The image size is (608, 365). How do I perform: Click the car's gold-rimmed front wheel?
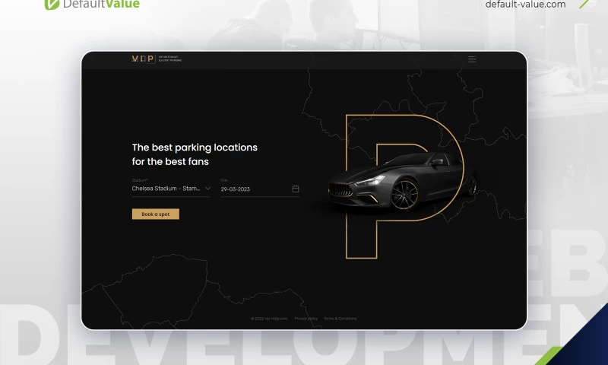[x=404, y=194]
